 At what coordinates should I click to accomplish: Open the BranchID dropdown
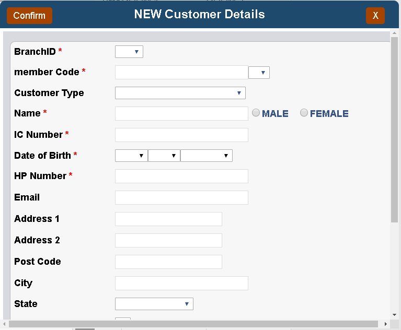[129, 52]
